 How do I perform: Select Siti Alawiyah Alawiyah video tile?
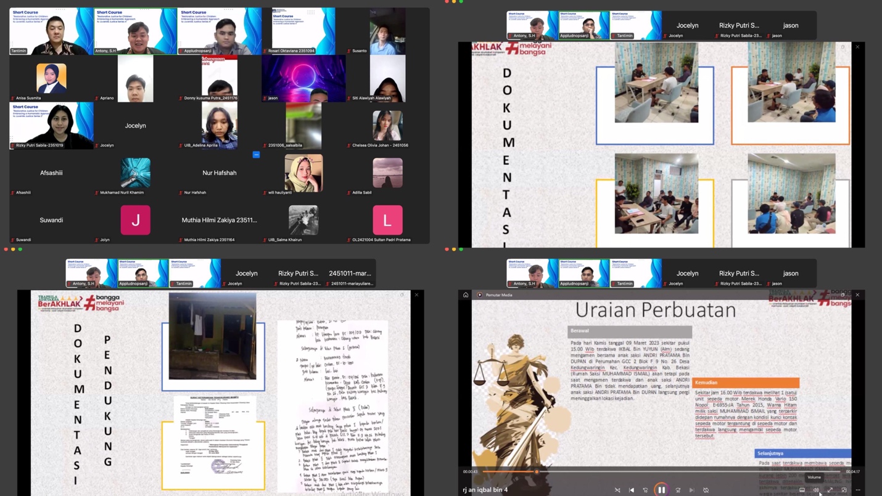click(x=387, y=78)
